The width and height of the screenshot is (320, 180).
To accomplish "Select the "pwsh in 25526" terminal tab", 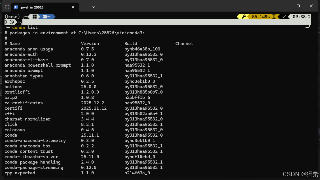I will click(45, 7).
